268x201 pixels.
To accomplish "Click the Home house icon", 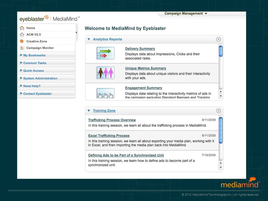I will click(22, 28).
